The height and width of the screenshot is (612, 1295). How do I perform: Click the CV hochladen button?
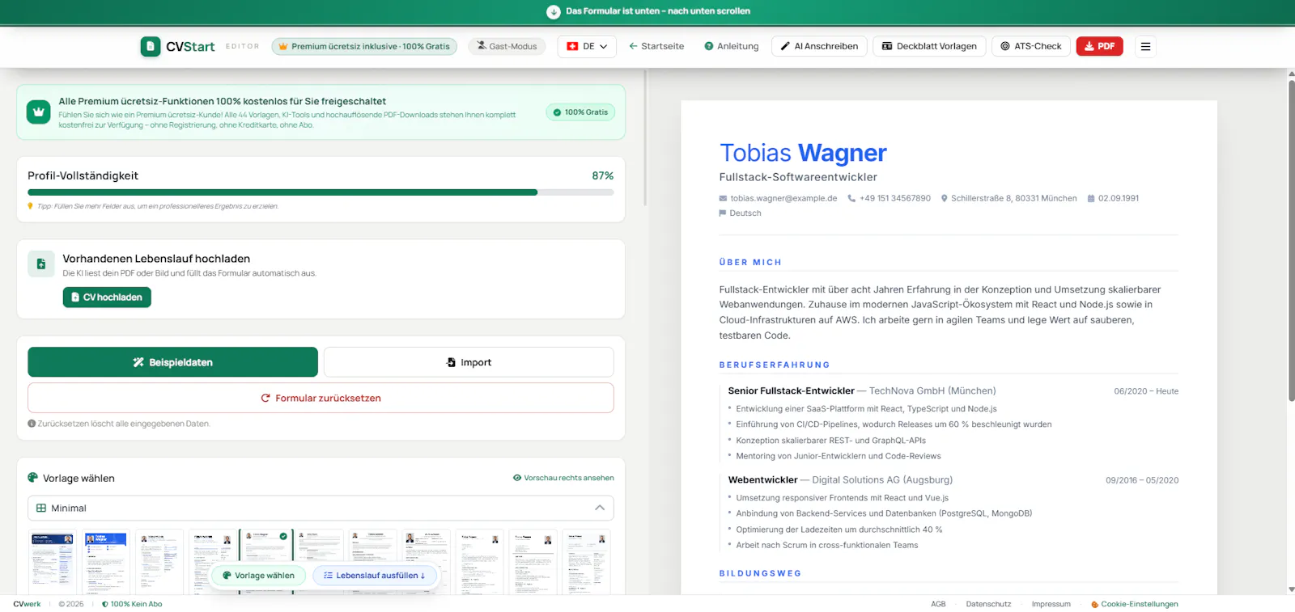pyautogui.click(x=107, y=298)
